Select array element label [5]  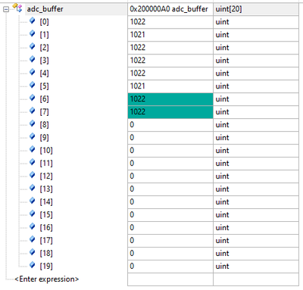tap(44, 86)
